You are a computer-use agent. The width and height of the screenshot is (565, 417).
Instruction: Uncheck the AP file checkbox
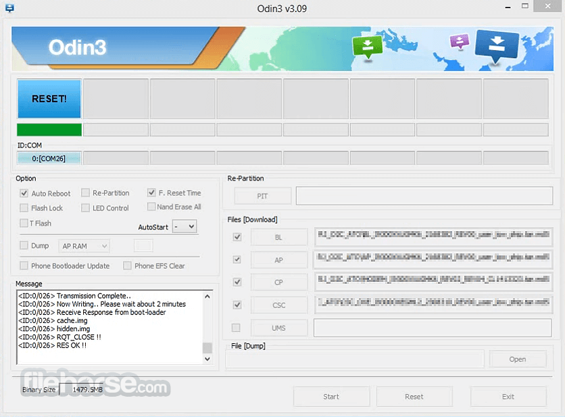[x=237, y=260]
